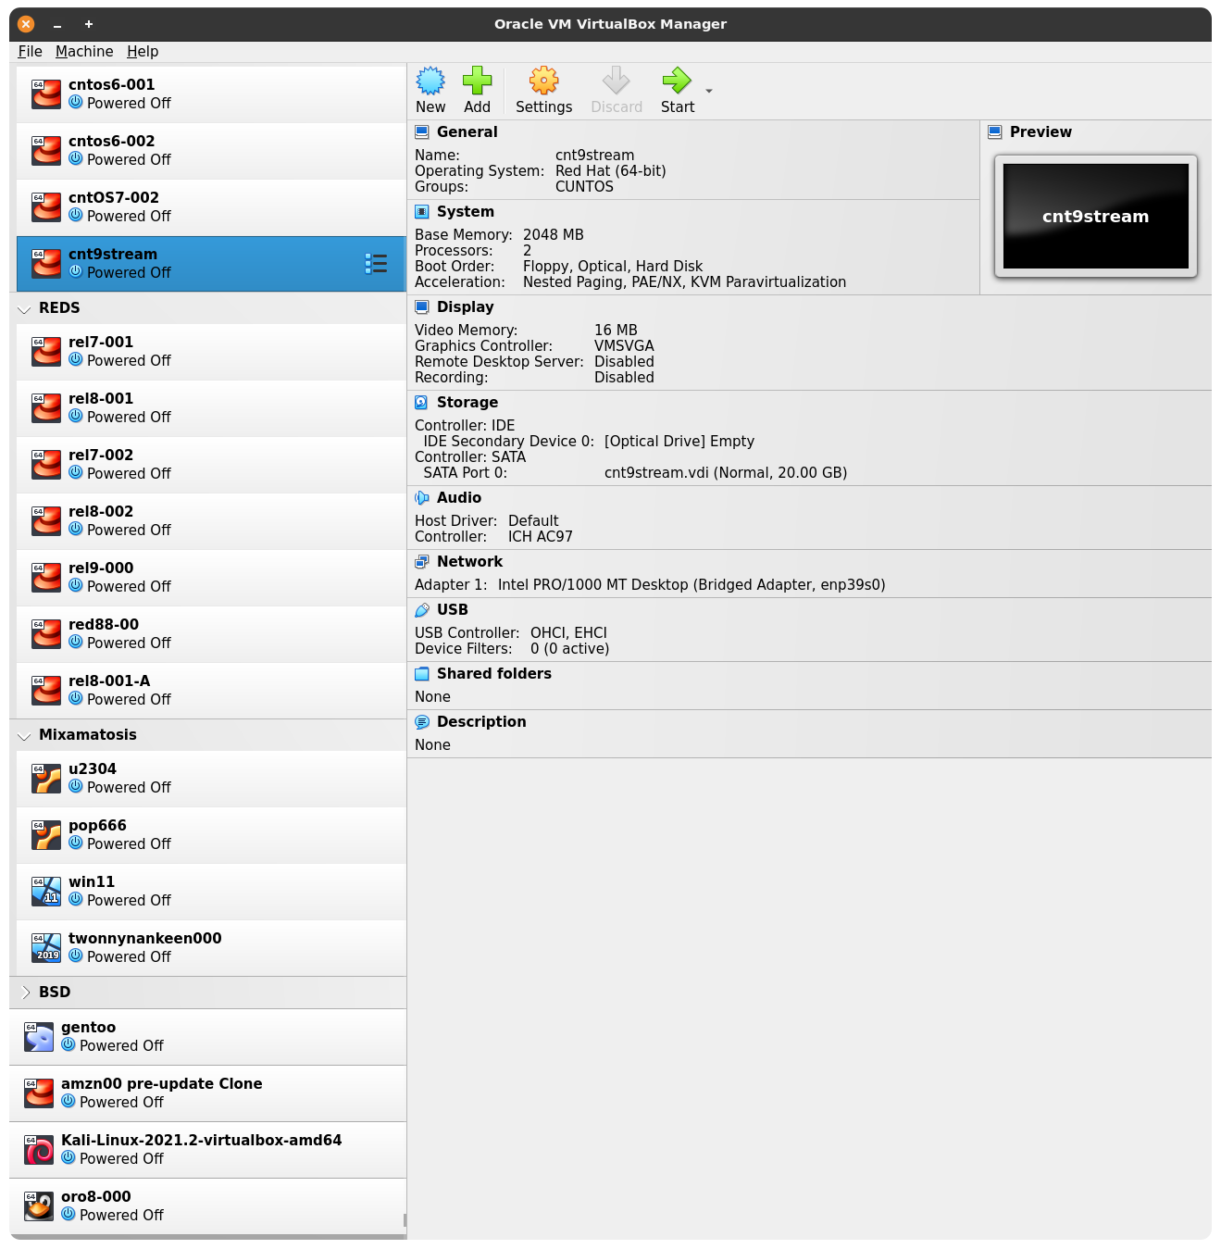This screenshot has height=1249, width=1221.
Task: Open the cnt9stream machine tools menu icon
Action: pyautogui.click(x=376, y=264)
